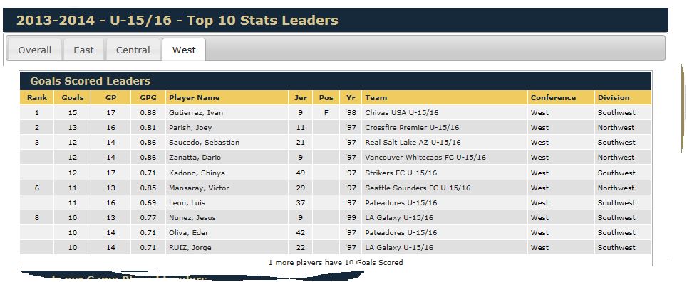Open the East conference tab

83,50
